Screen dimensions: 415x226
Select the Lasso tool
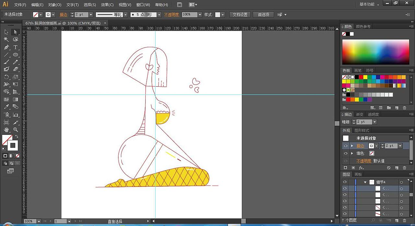(15, 39)
